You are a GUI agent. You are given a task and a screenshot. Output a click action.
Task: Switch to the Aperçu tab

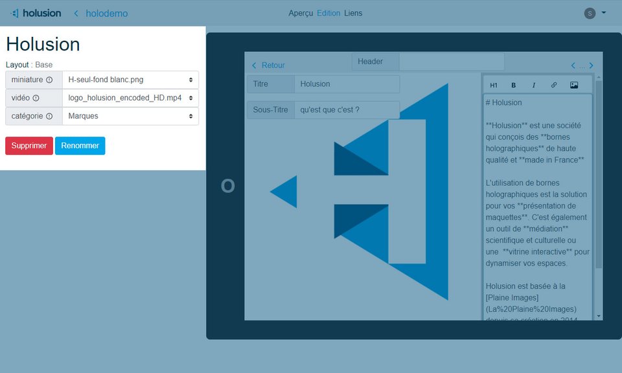(301, 13)
